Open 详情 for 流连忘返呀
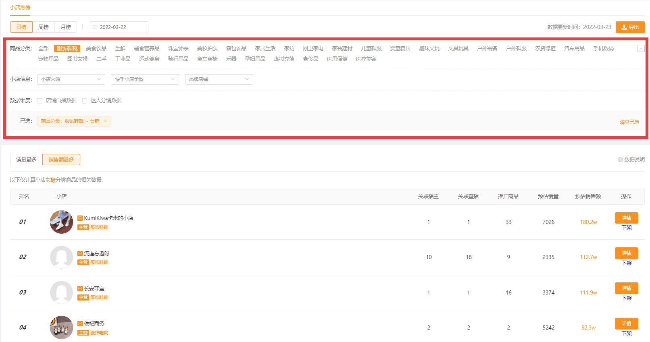The width and height of the screenshot is (650, 342). click(x=627, y=253)
